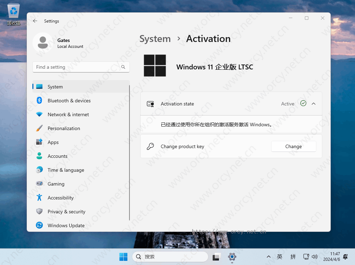
Task: Go to Privacy & security
Action: click(x=81, y=212)
